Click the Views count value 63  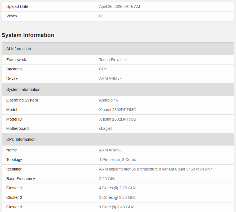coord(101,16)
